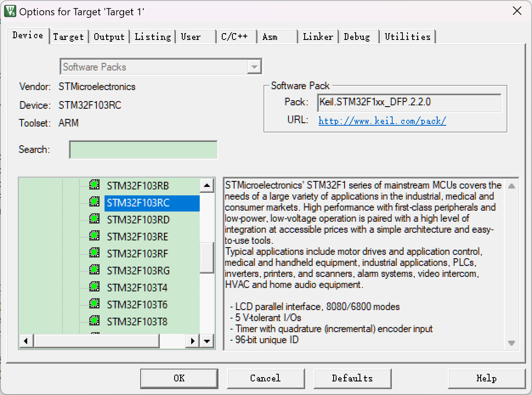The width and height of the screenshot is (532, 395).
Task: Click device list scroll down arrow
Action: click(x=207, y=341)
